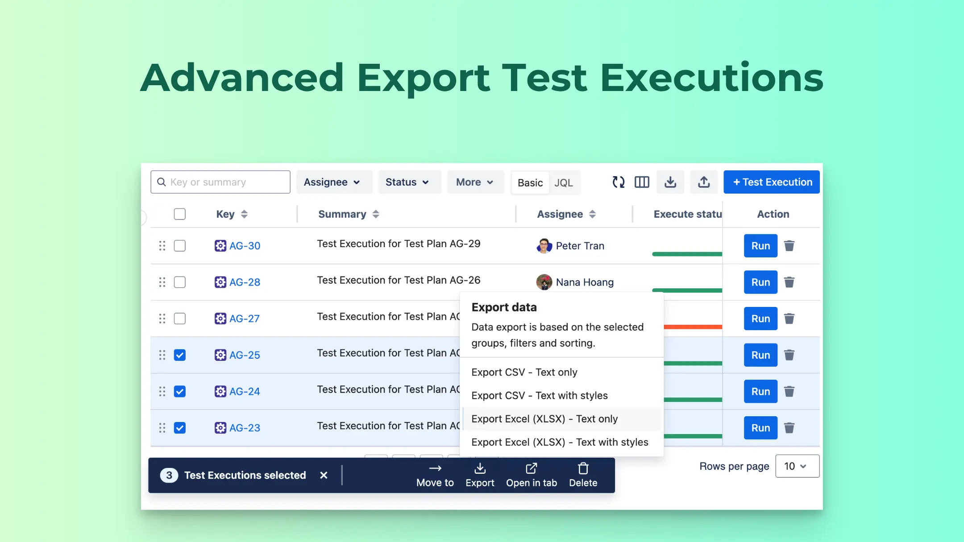Click the drag handle of the AG-24 row
This screenshot has height=542, width=964.
tap(162, 391)
